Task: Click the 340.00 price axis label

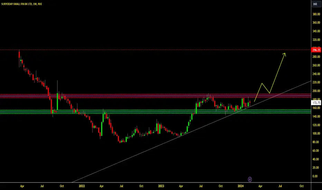Action: [x=316, y=31]
